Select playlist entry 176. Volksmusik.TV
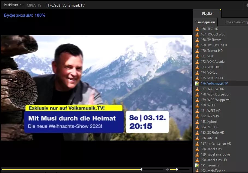 (220, 83)
